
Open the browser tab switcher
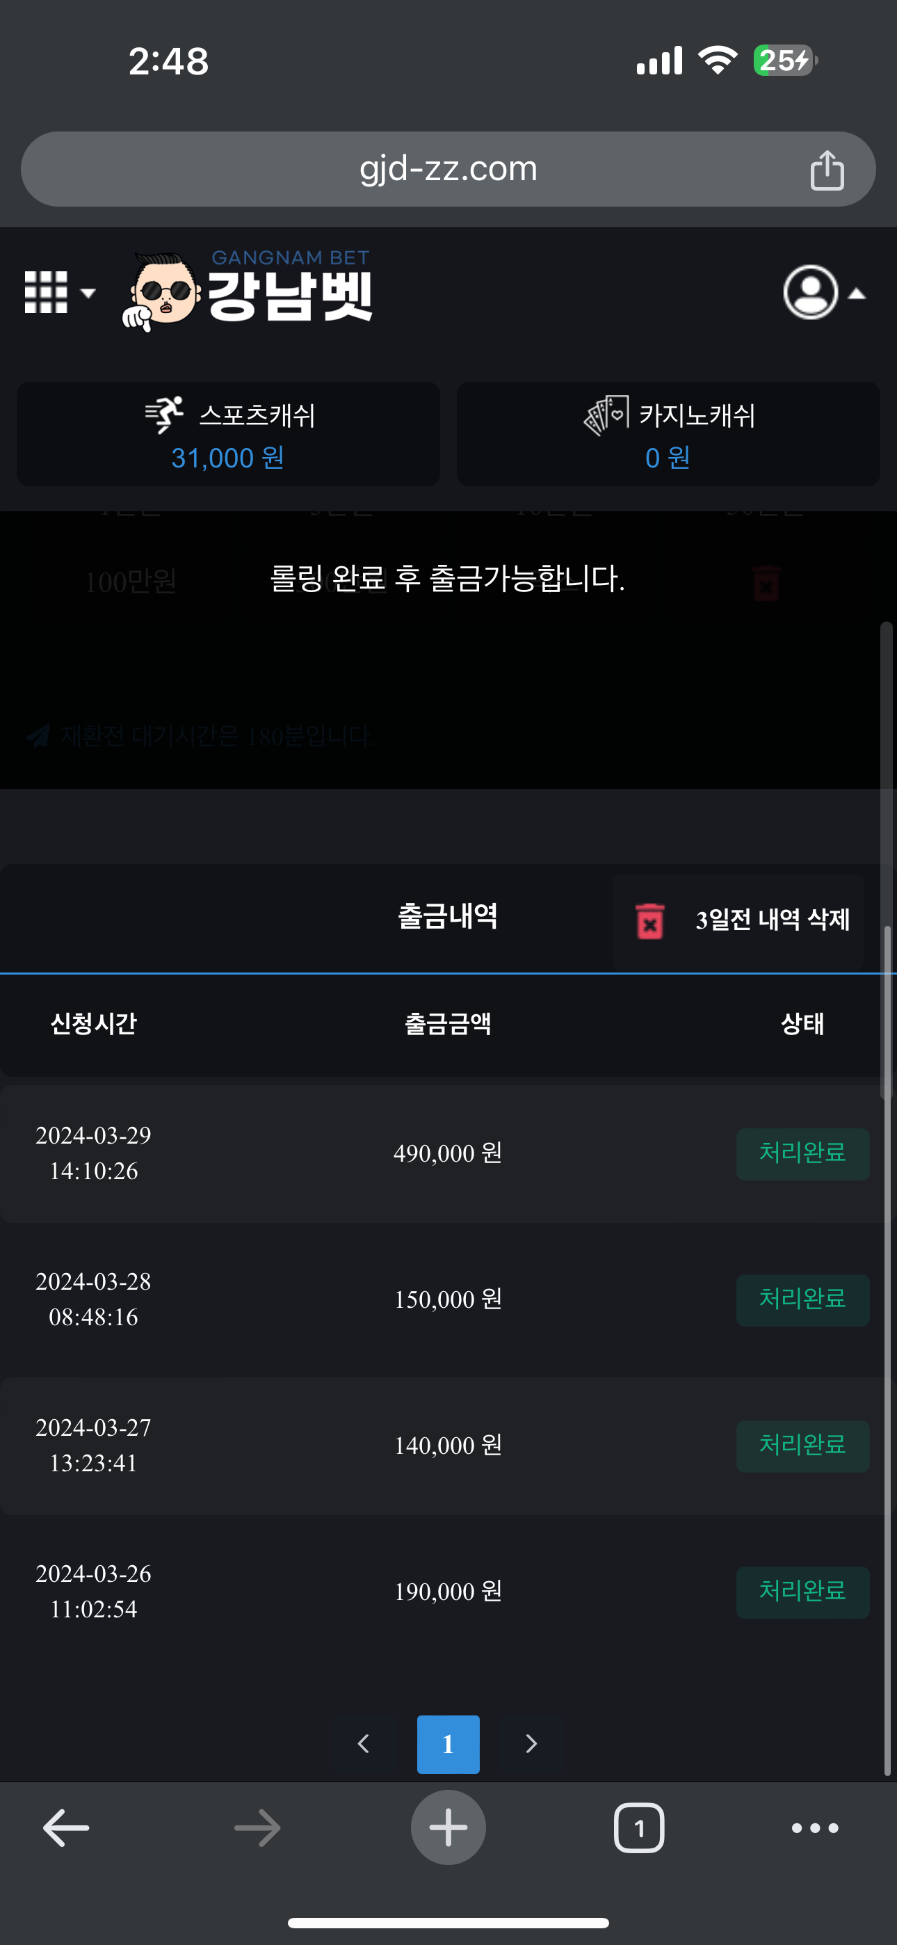(639, 1828)
